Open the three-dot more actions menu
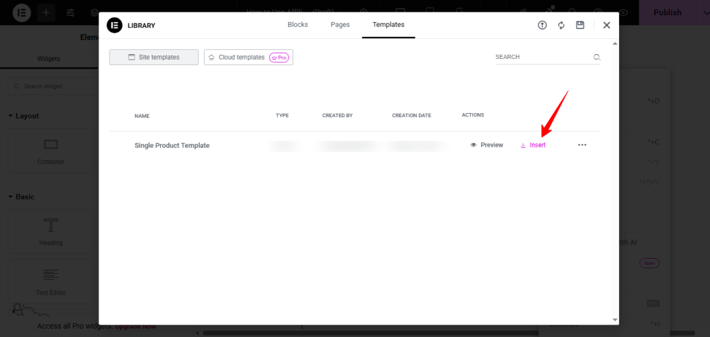Screen dimensions: 710x337 tap(582, 145)
